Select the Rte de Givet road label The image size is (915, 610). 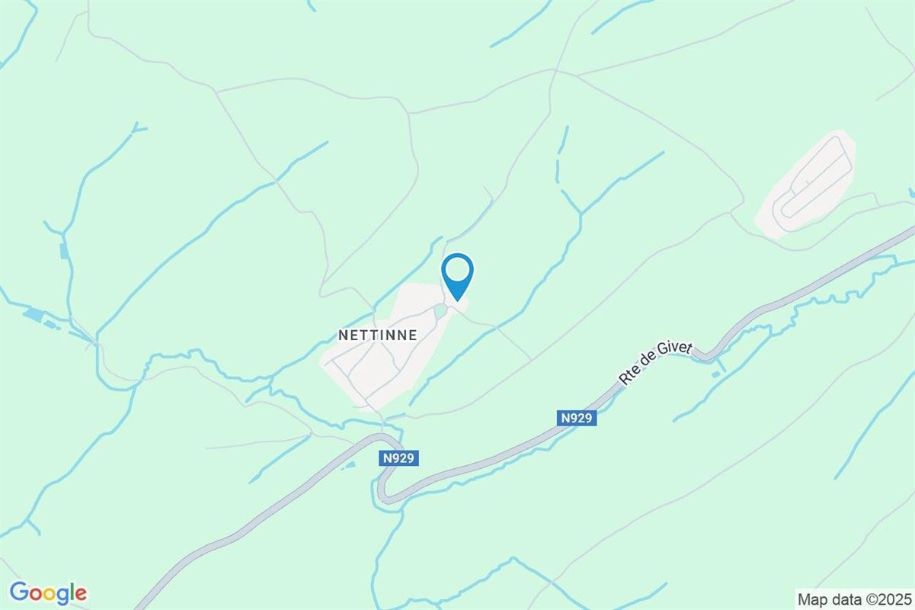point(654,363)
